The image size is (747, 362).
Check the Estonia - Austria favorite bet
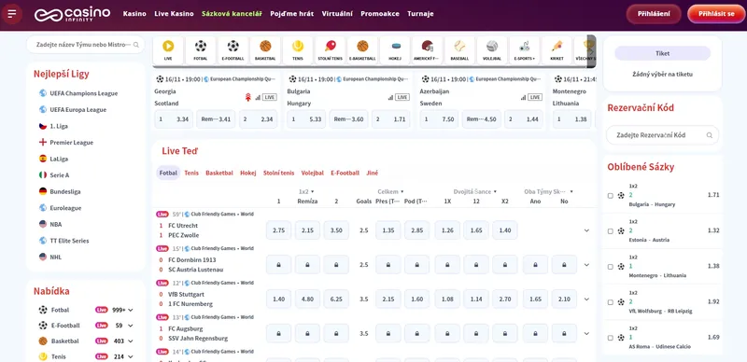click(x=611, y=231)
